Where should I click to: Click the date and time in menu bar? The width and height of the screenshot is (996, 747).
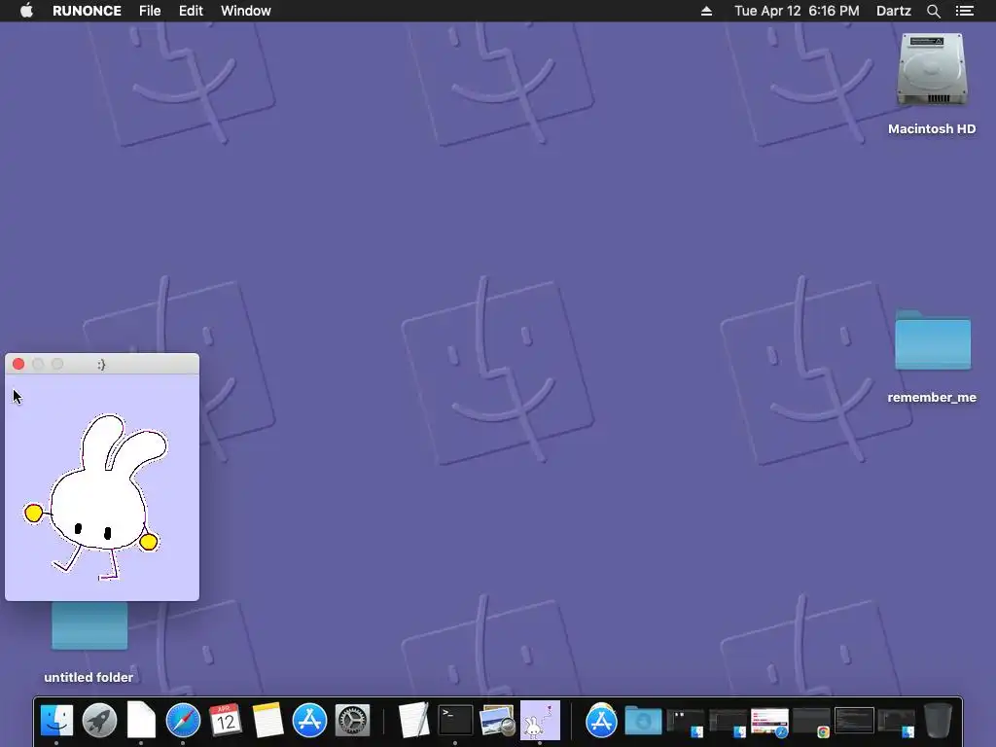click(x=797, y=11)
